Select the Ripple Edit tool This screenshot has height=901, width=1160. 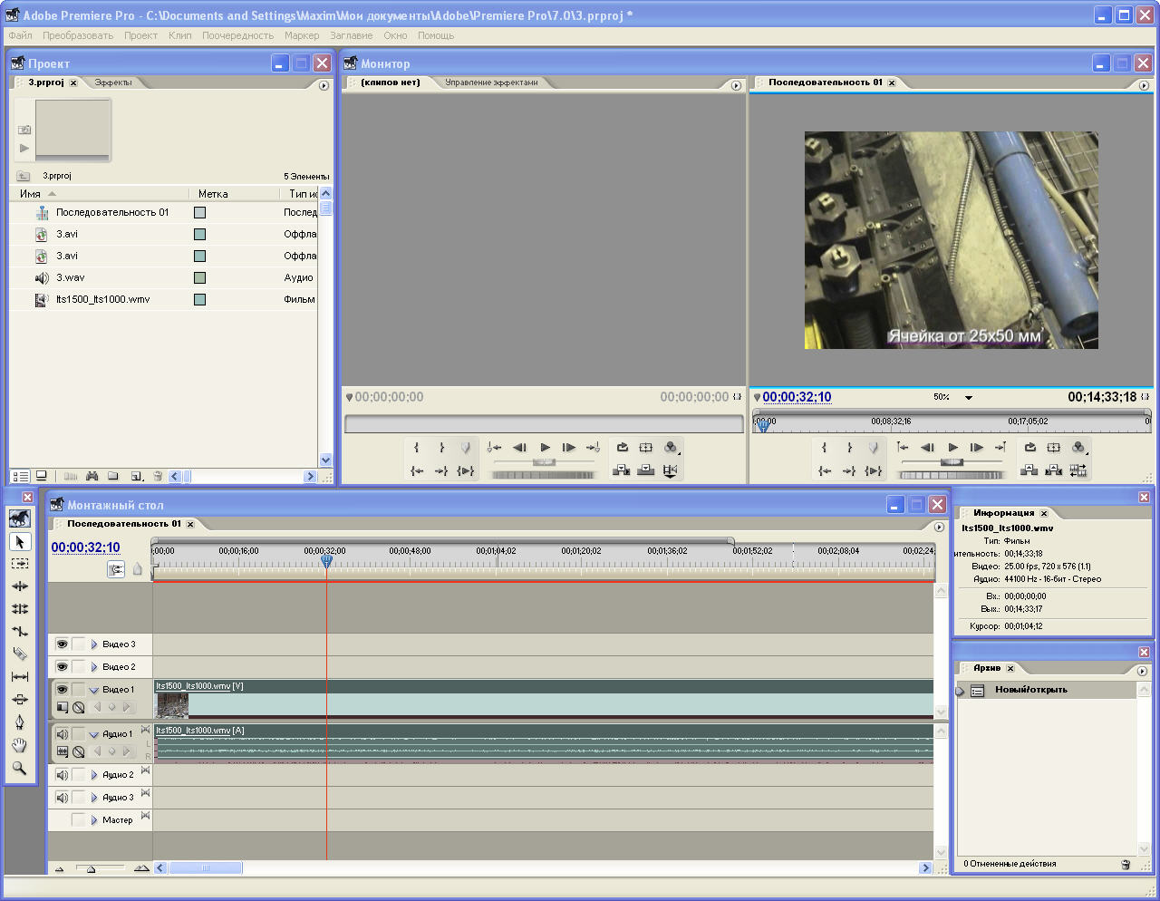20,586
